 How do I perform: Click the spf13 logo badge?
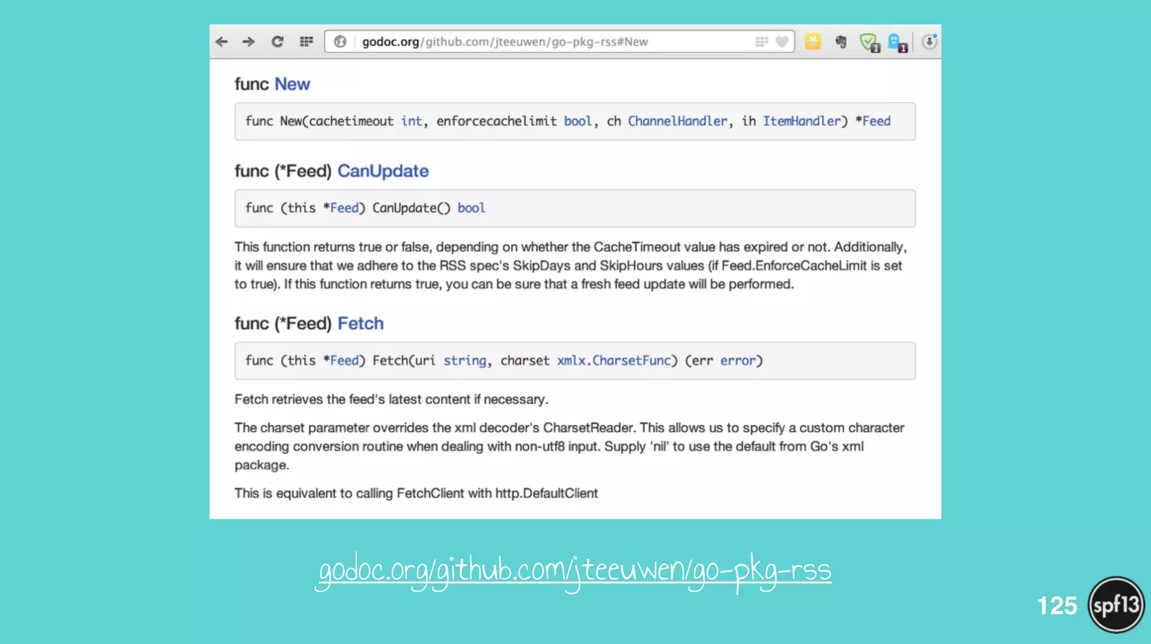[1116, 605]
